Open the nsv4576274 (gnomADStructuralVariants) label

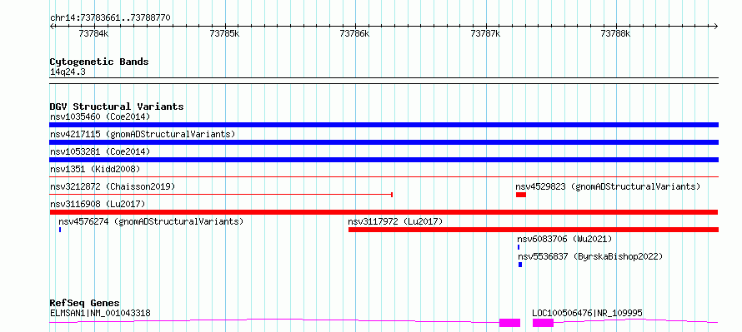pyautogui.click(x=151, y=221)
